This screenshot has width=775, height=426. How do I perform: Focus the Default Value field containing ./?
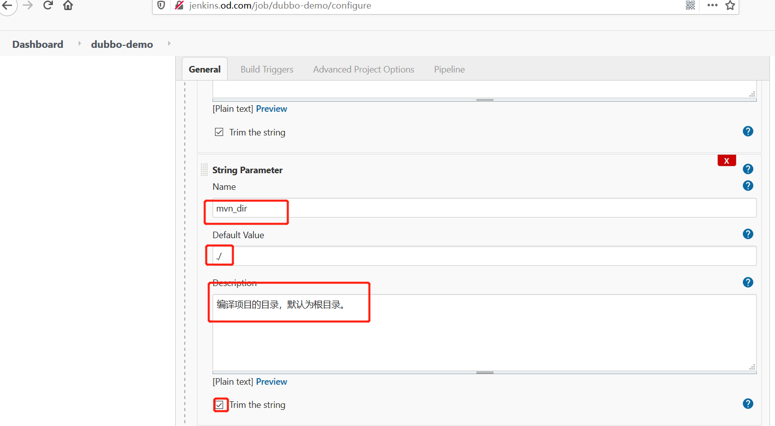click(484, 256)
